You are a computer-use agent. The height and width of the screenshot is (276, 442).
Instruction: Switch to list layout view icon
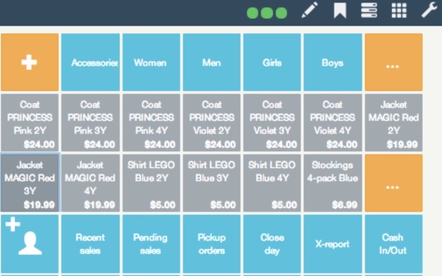(369, 10)
